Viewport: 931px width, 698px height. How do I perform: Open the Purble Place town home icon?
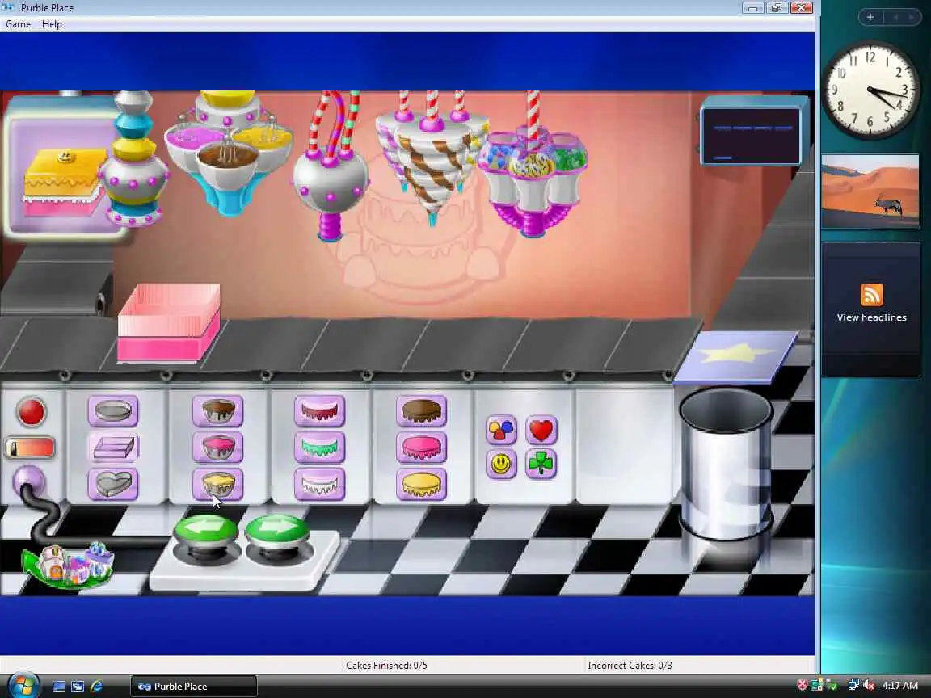click(x=68, y=566)
